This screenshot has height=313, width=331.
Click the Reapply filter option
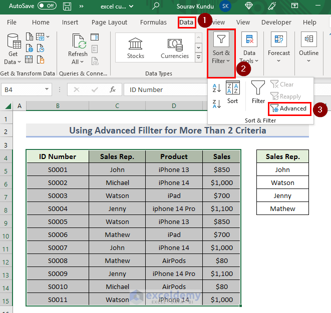(x=285, y=96)
